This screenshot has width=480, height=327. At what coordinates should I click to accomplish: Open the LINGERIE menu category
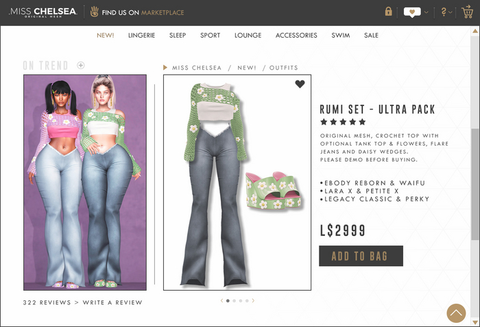(x=141, y=35)
